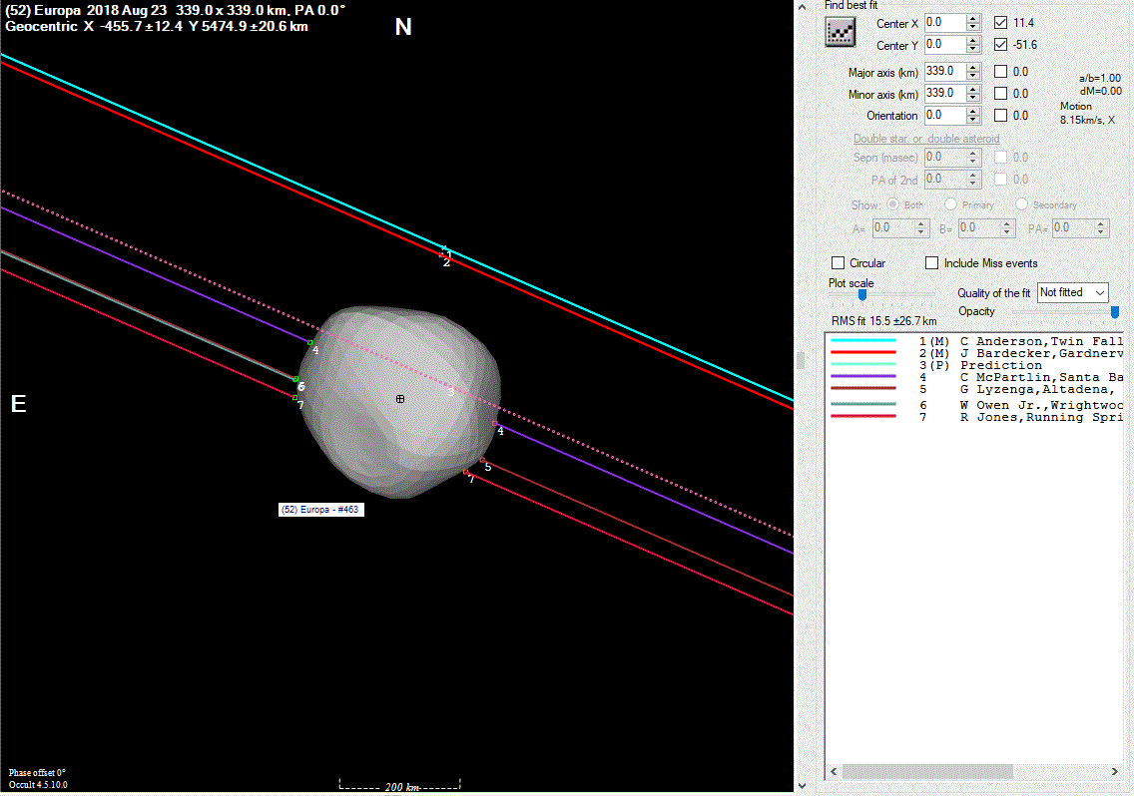Uncheck the Center X fit checkbox
The image size is (1134, 796).
click(x=1001, y=22)
